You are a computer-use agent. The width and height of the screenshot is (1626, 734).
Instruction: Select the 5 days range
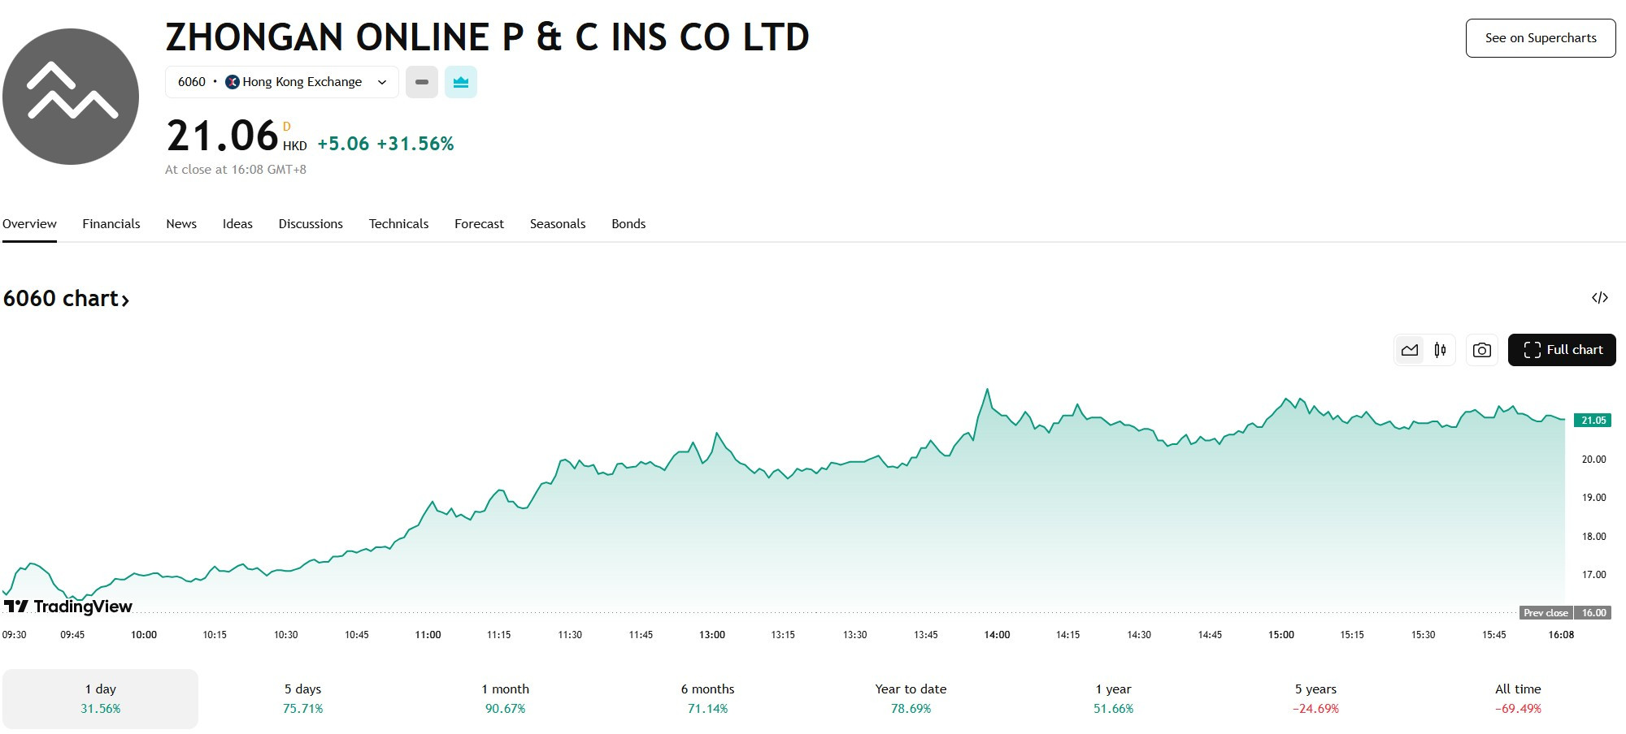tap(303, 699)
